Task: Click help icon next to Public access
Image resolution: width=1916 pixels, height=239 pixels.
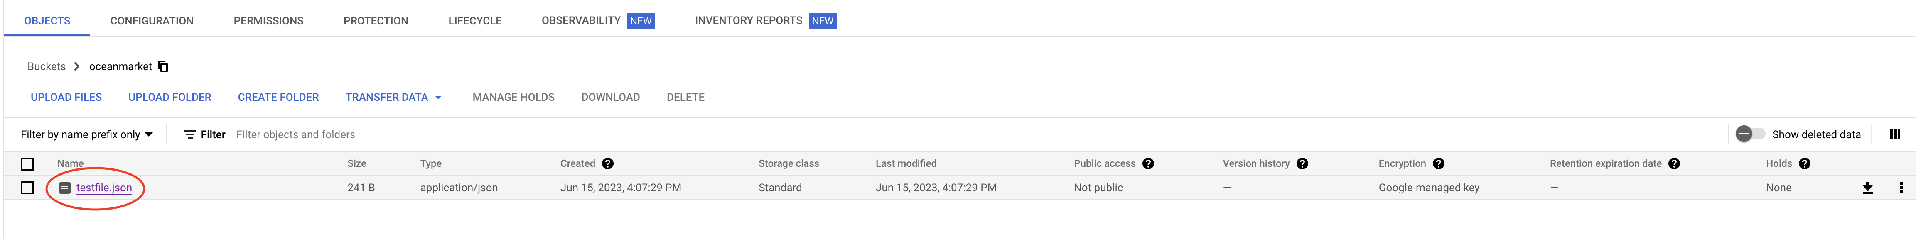Action: [x=1148, y=163]
